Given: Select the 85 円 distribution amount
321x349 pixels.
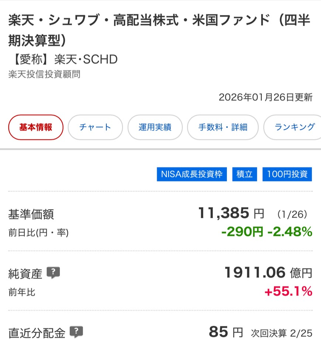Looking at the screenshot, I should point(226,332).
